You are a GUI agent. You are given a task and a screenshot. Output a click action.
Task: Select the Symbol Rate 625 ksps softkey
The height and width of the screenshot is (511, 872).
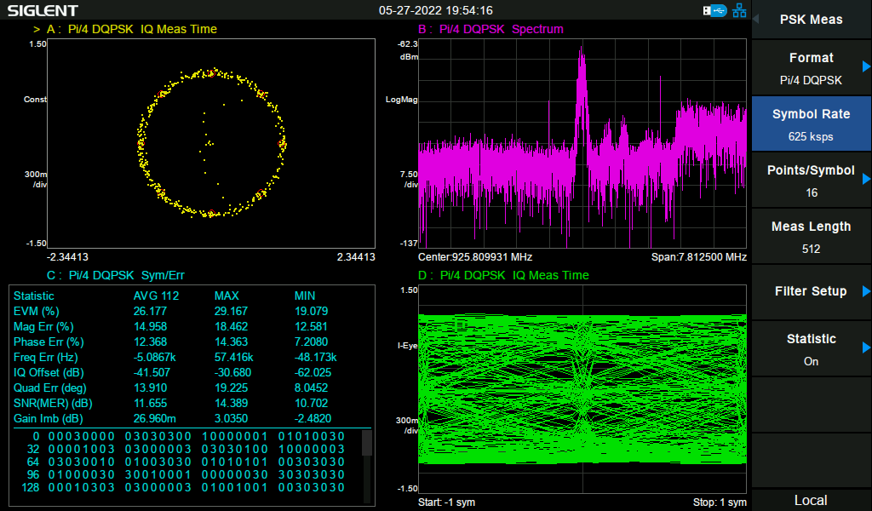[x=811, y=124]
